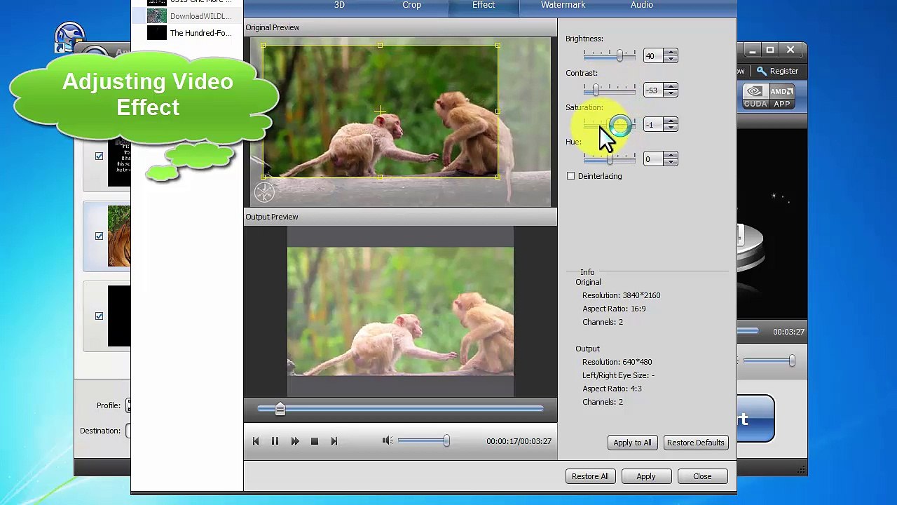Click the Brightness slider handle
Viewport: 897px width, 505px height.
pyautogui.click(x=619, y=55)
